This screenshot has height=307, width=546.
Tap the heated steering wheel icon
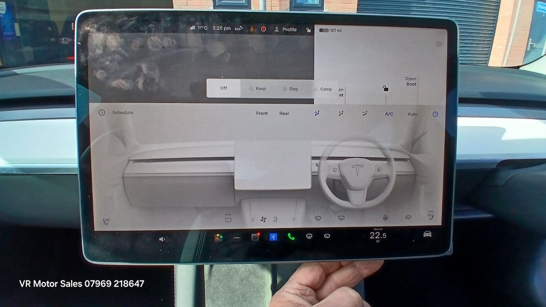pos(385,218)
